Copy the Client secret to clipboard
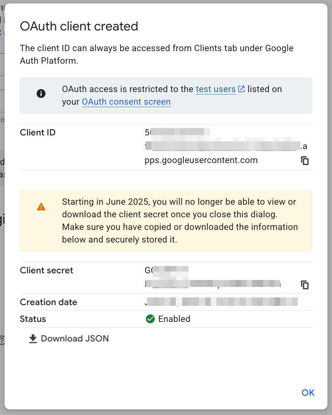This screenshot has width=332, height=415. click(305, 285)
